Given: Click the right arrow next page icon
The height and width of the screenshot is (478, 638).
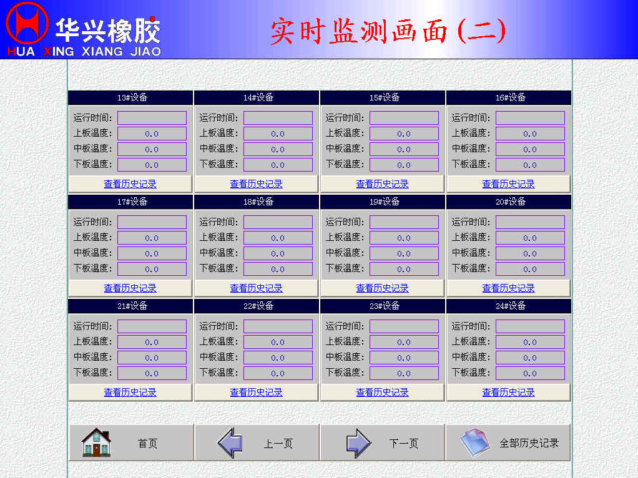Looking at the screenshot, I should (358, 442).
